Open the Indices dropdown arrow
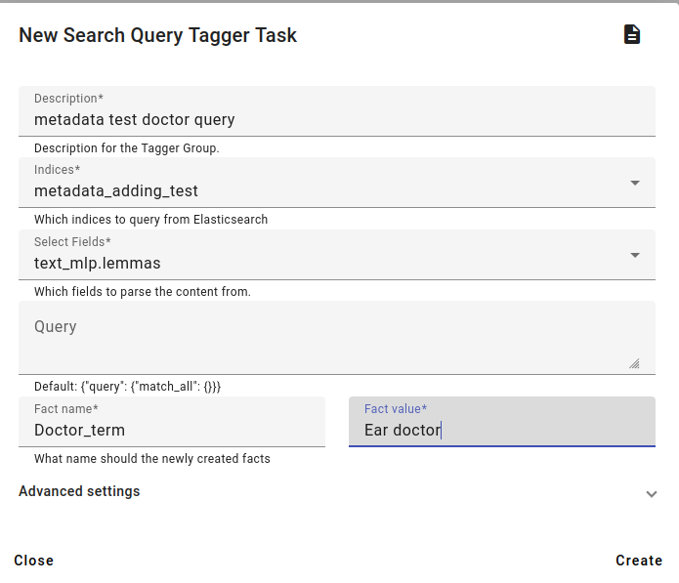Screen dimensions: 679x583 coord(635,183)
